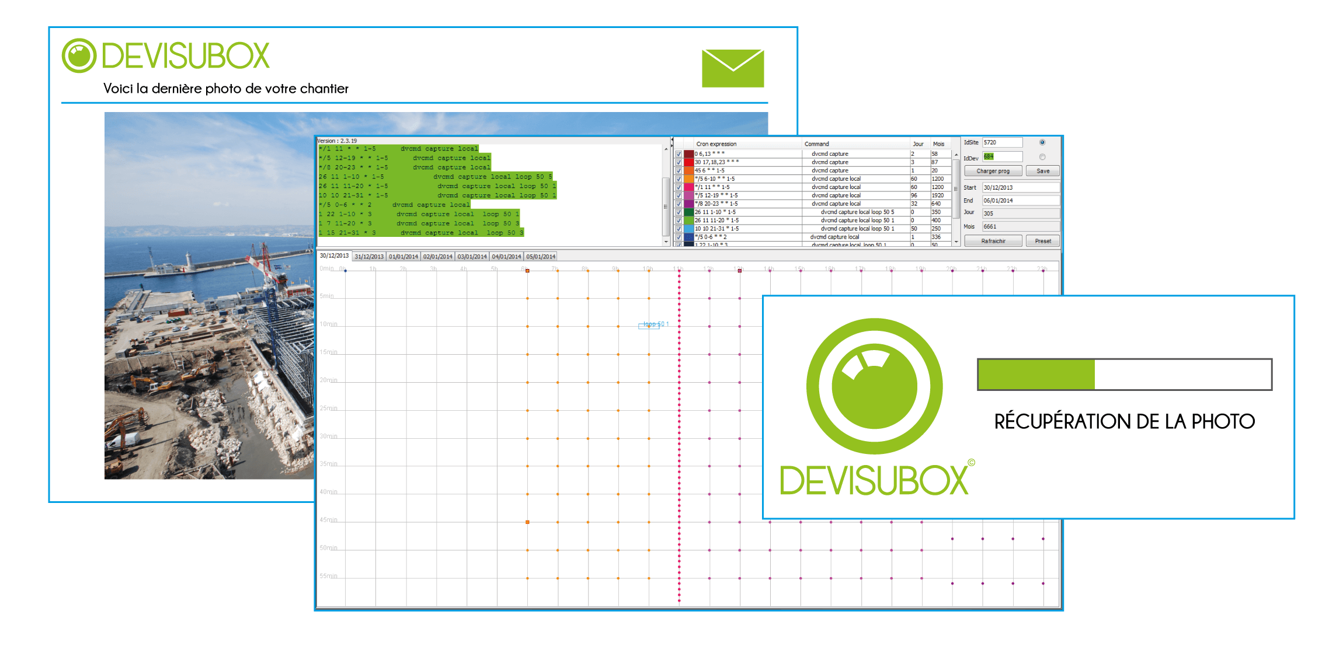This screenshot has height=671, width=1343.
Task: Disable the '*/5 12-19 * * 1-5' entry
Action: [x=679, y=195]
